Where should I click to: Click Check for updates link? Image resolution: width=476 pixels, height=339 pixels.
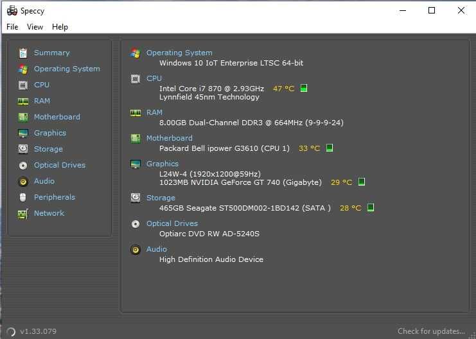click(431, 331)
